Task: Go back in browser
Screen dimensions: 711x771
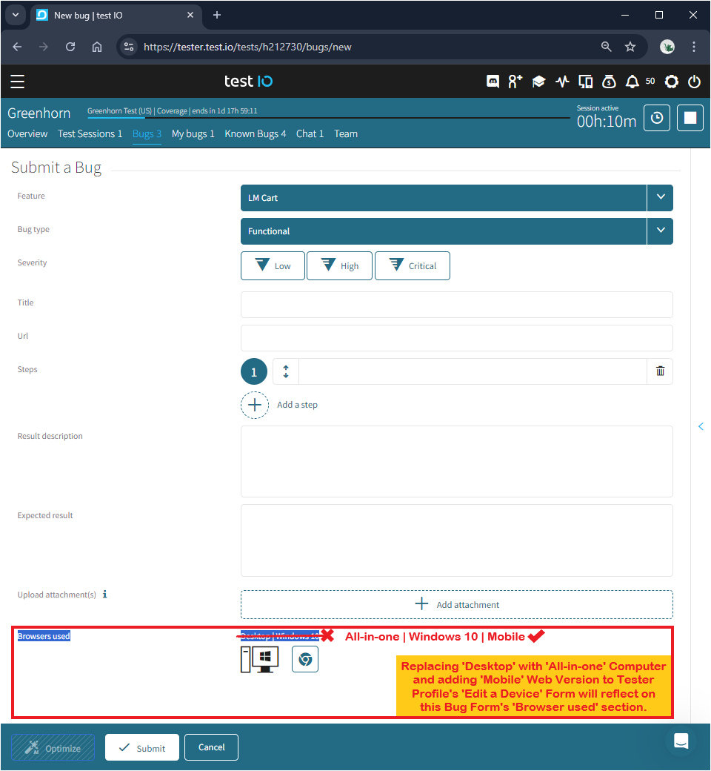Action: (17, 47)
